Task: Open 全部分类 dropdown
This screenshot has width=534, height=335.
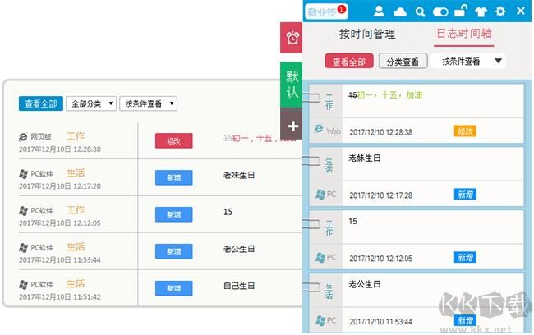Action: pyautogui.click(x=91, y=103)
